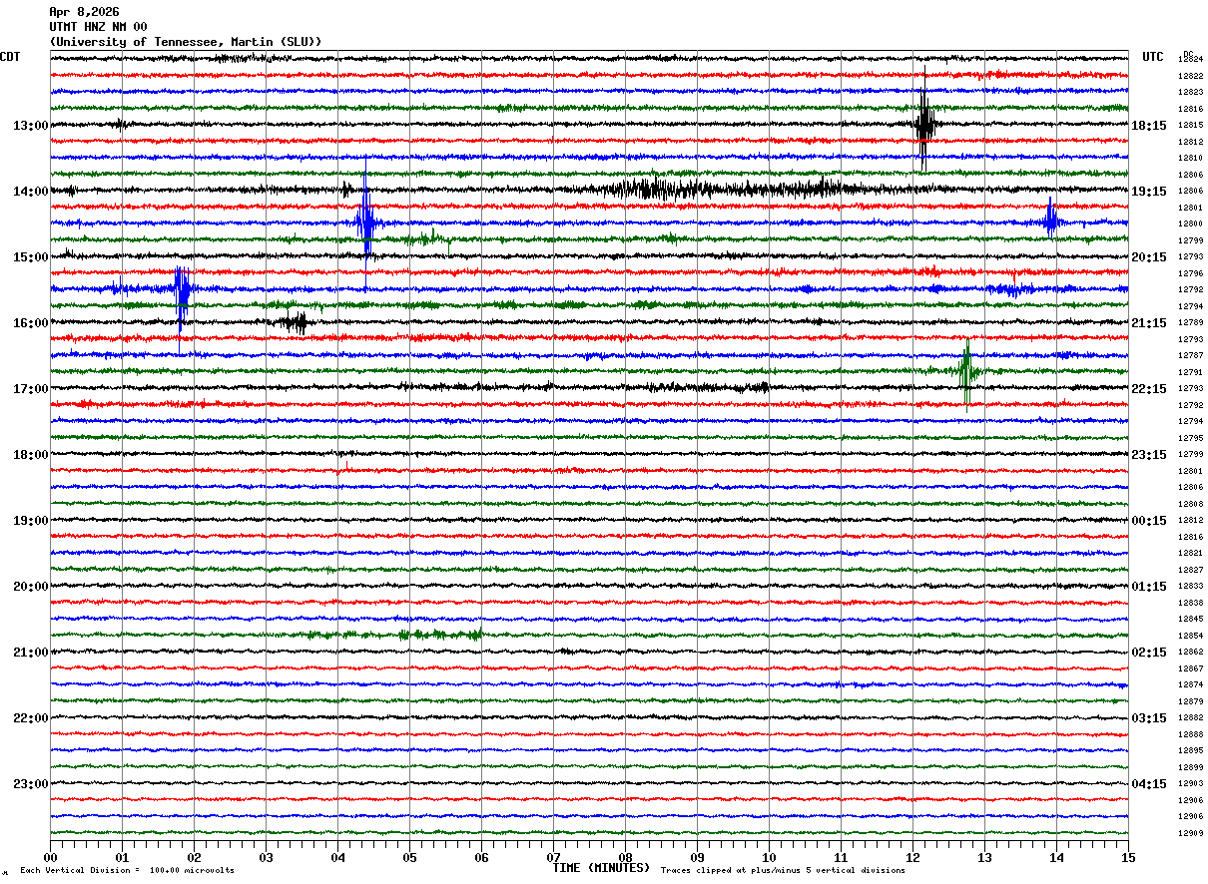Click the 23:15 UTC time label
This screenshot has height=884, width=1208.
click(1149, 454)
